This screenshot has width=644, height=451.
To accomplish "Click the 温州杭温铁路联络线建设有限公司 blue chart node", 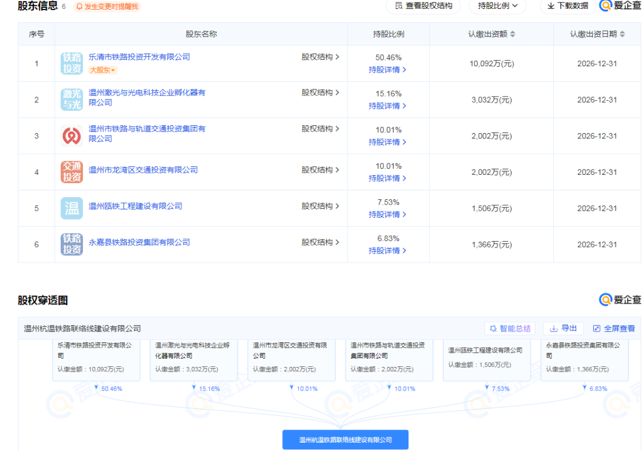I will coord(345,440).
